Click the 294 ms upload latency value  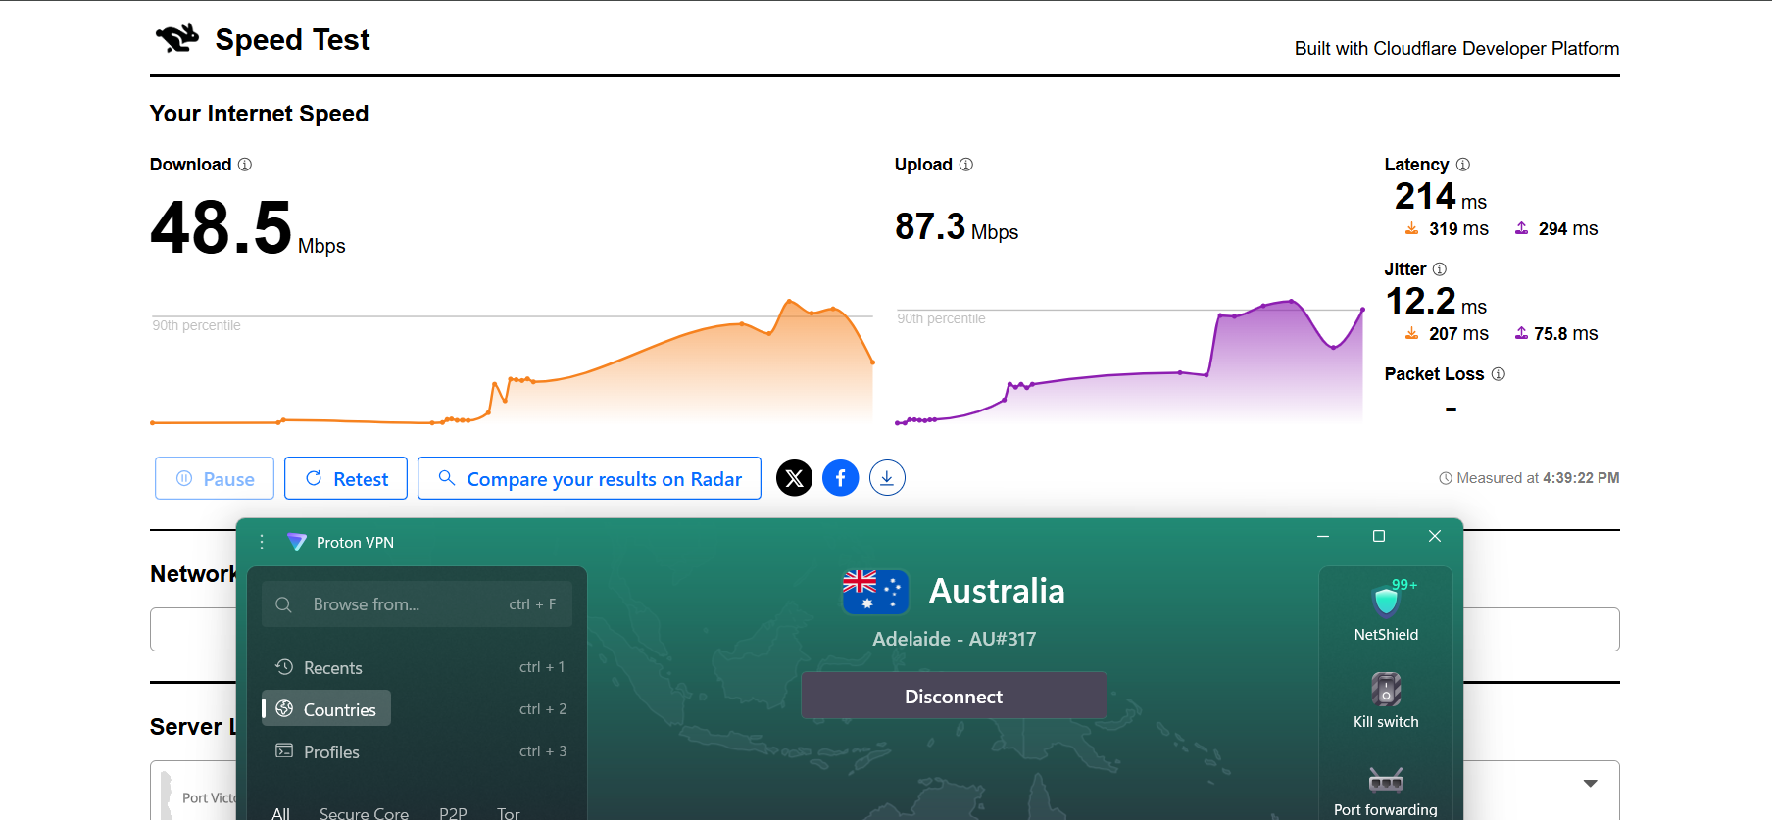pos(1568,229)
